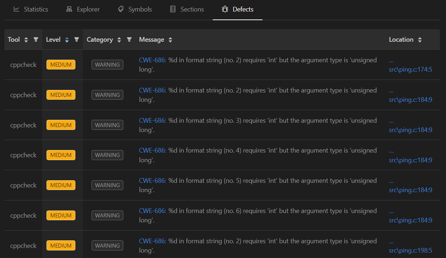This screenshot has height=258, width=446.
Task: Sort defects by Level column
Action: pos(67,40)
